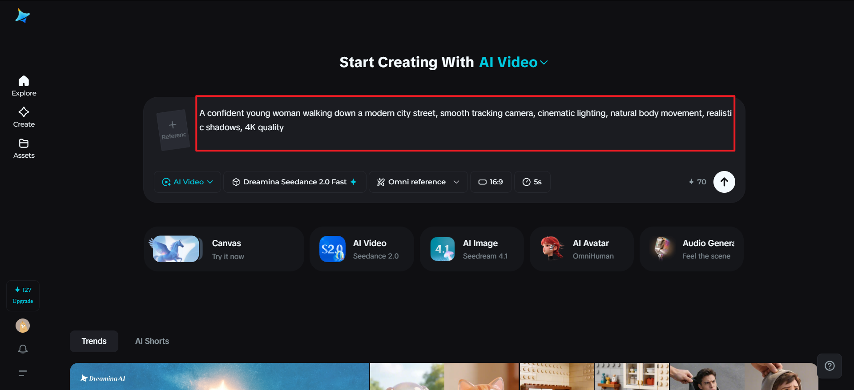The height and width of the screenshot is (390, 854).
Task: Open the toy brick kitchen thumbnail
Action: click(x=595, y=377)
